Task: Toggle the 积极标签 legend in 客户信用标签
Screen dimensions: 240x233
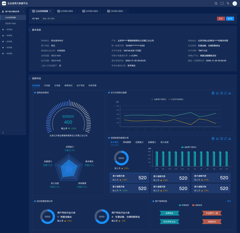Action: point(184,205)
